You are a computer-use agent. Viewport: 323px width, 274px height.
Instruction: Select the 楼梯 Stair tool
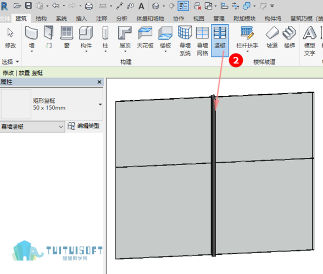[x=289, y=37]
